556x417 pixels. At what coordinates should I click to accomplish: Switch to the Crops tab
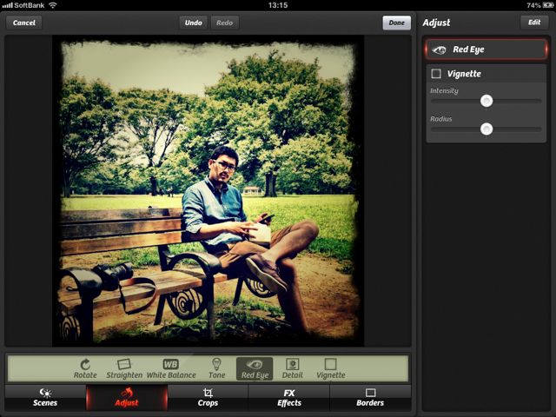click(x=208, y=398)
